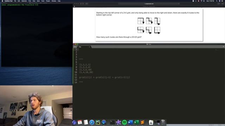Open Microsoft Word from the dock

click(x=130, y=122)
